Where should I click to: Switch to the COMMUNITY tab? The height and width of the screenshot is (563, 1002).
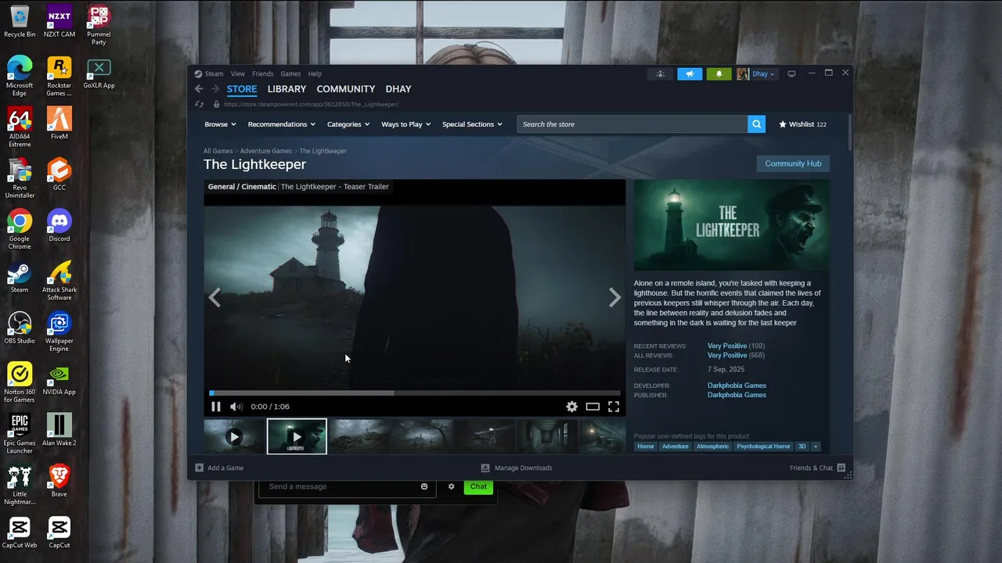point(346,89)
